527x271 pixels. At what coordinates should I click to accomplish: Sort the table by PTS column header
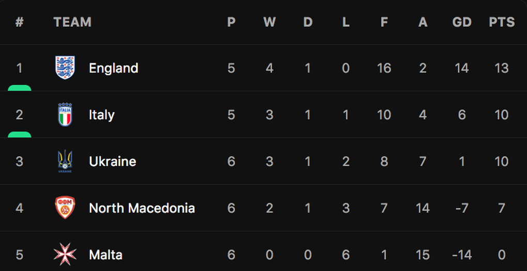tap(502, 22)
